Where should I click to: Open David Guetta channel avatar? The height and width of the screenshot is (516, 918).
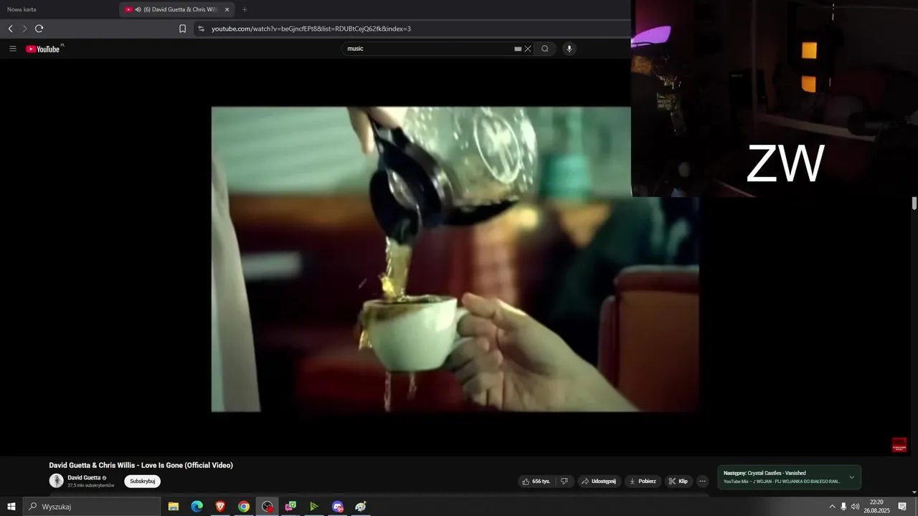pyautogui.click(x=56, y=481)
